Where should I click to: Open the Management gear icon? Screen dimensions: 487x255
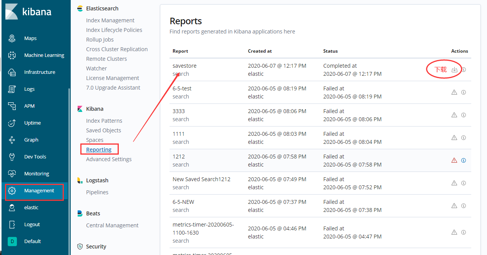pos(12,190)
